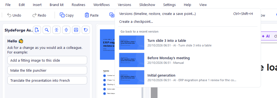277x98 pixels.
Task: Open the Edit menu
Action: click(x=22, y=5)
